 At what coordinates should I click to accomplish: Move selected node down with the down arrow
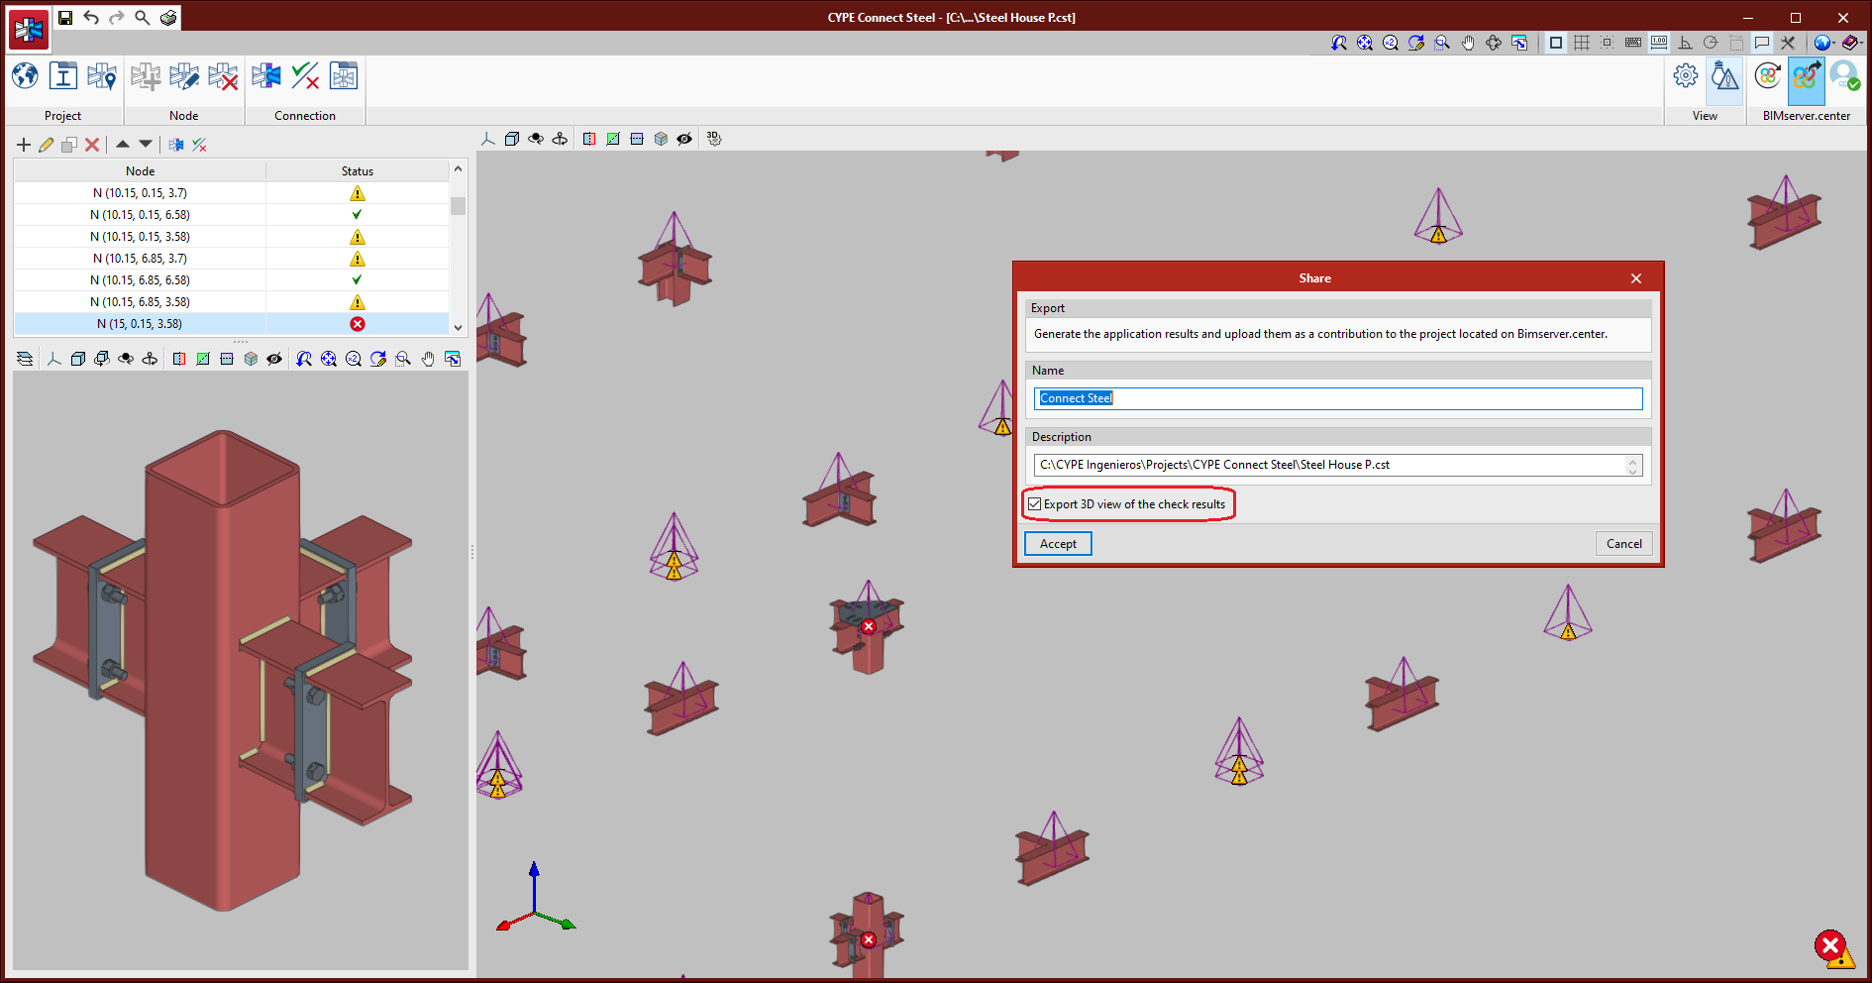(x=146, y=145)
